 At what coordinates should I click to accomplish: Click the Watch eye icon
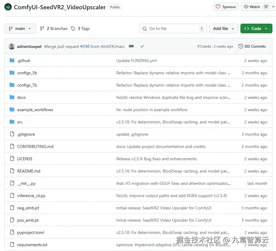click(x=246, y=7)
